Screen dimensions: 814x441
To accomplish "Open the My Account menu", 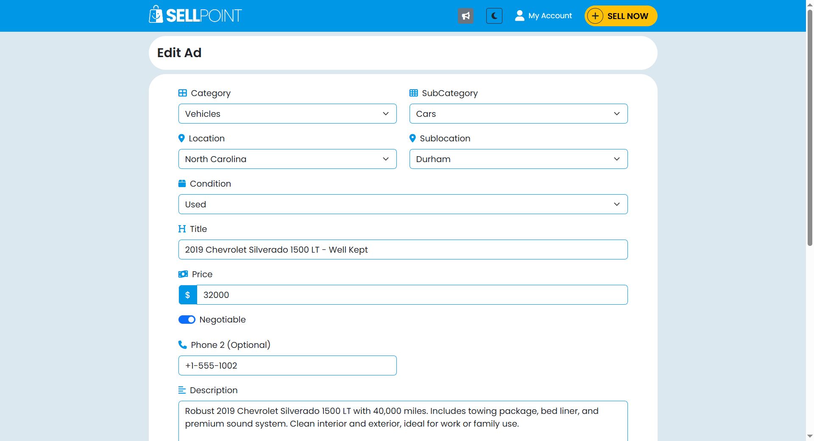I will click(550, 16).
